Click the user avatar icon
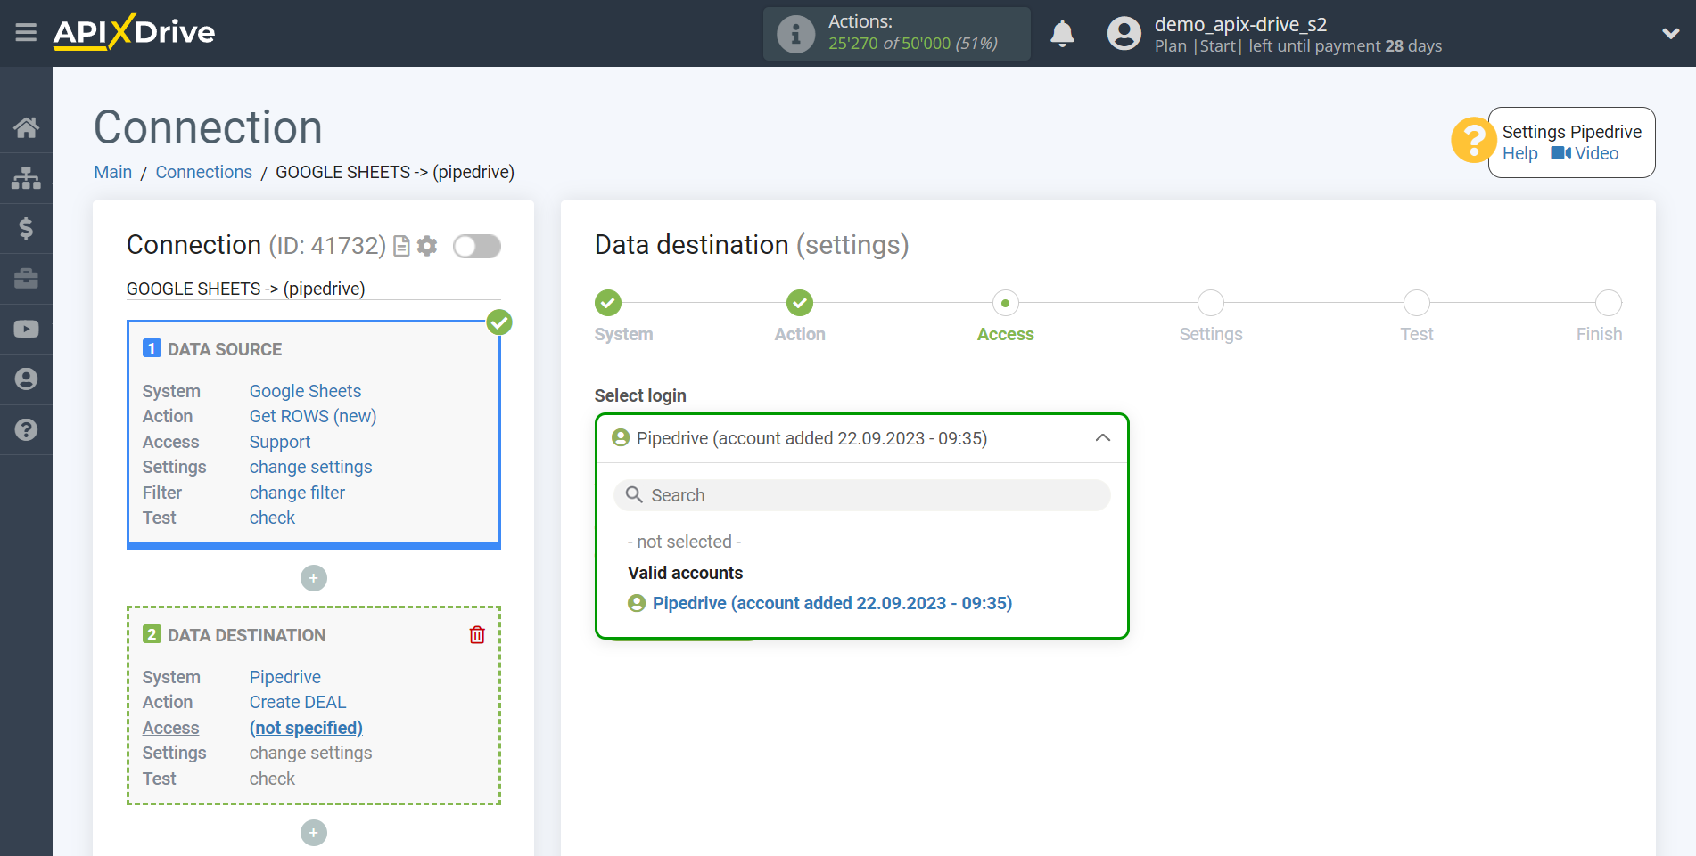The height and width of the screenshot is (856, 1696). tap(1124, 34)
